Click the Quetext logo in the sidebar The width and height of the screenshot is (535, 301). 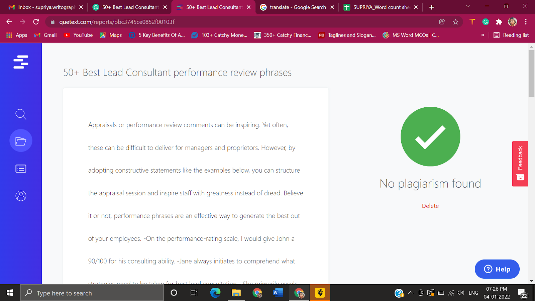pyautogui.click(x=21, y=62)
